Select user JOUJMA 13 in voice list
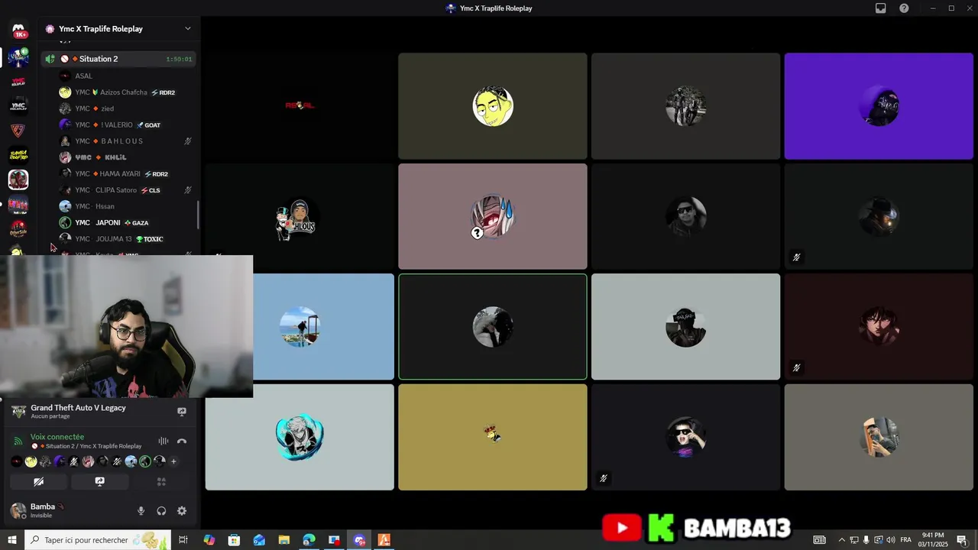 tap(126, 239)
